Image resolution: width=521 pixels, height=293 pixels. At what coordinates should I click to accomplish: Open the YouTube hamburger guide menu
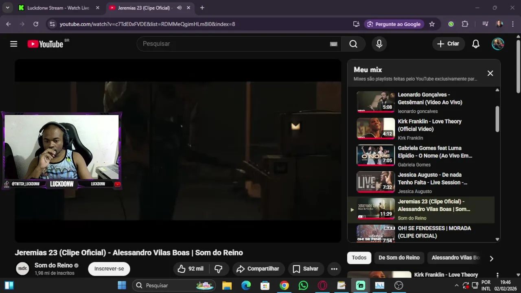click(14, 44)
